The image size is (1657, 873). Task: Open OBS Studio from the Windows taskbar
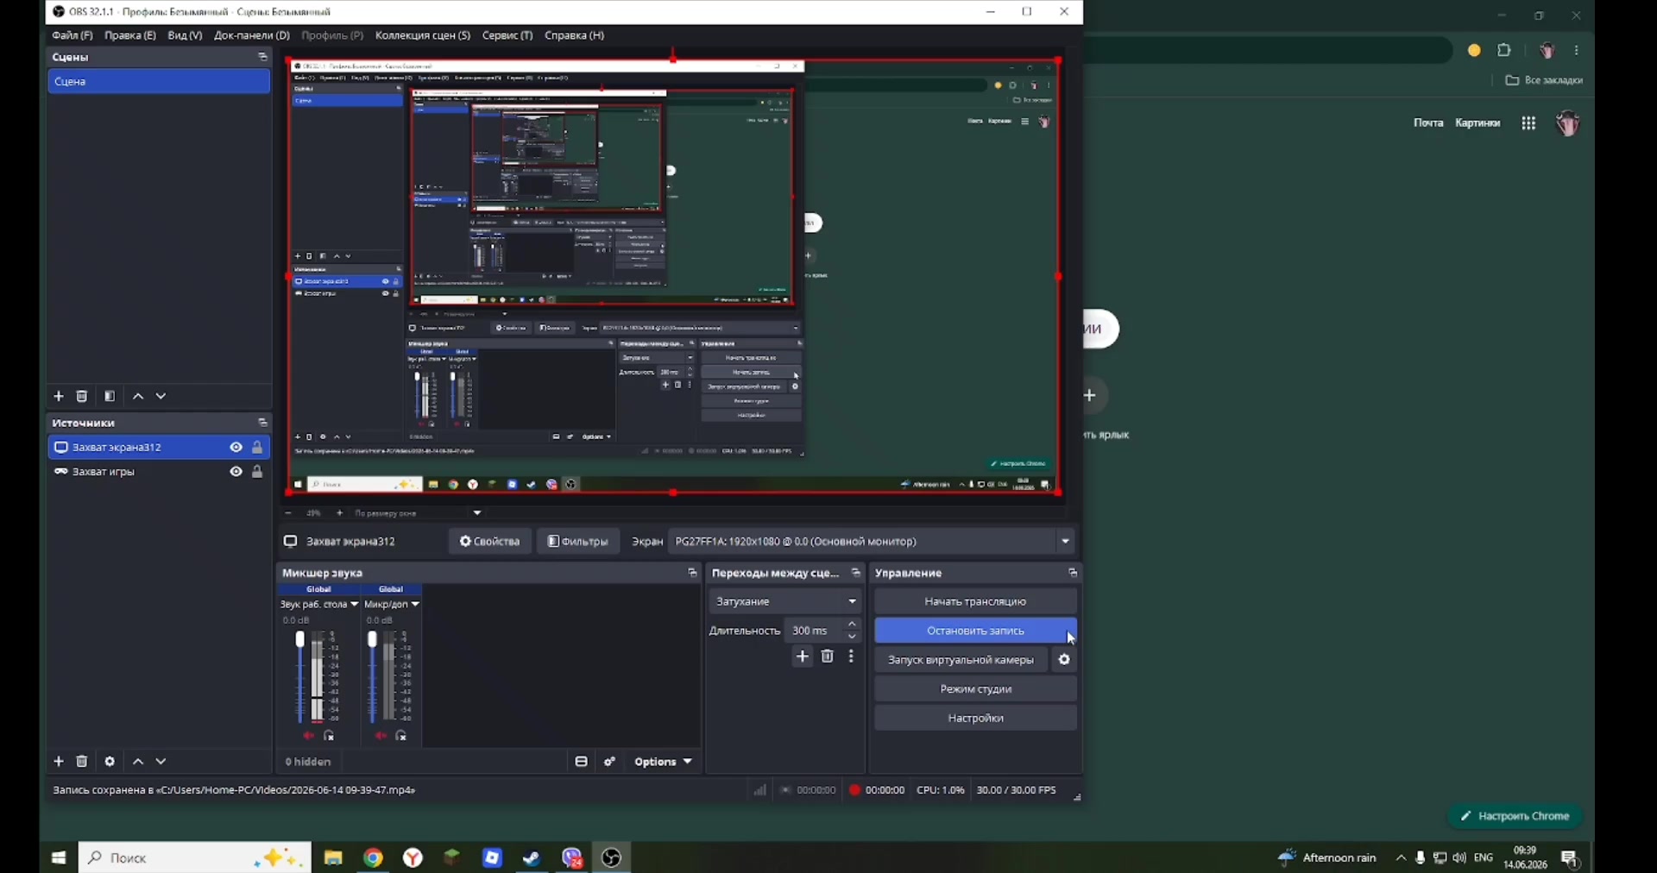(612, 857)
